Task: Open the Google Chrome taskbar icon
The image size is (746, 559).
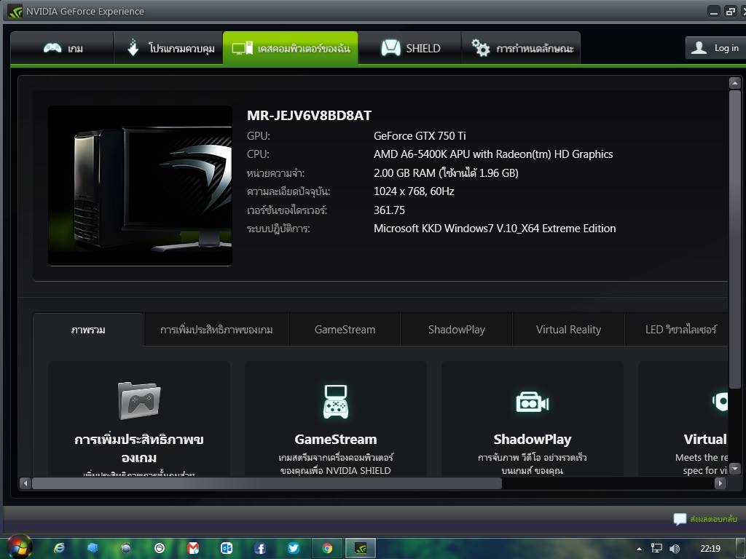Action: tap(327, 548)
